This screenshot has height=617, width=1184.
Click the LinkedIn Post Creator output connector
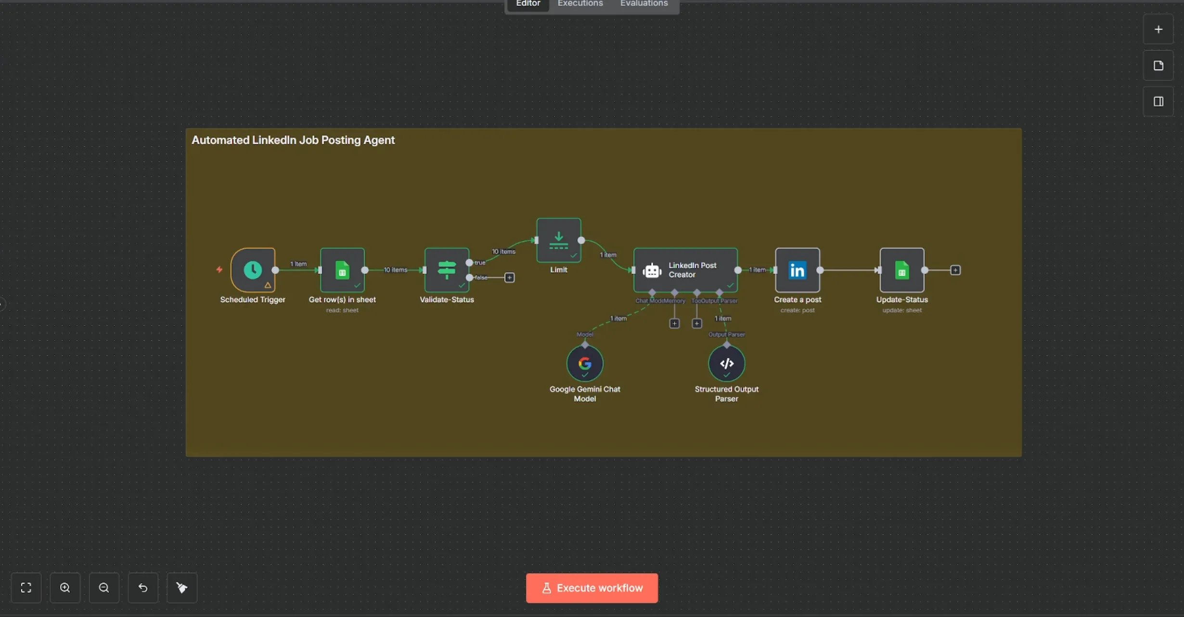pyautogui.click(x=738, y=270)
